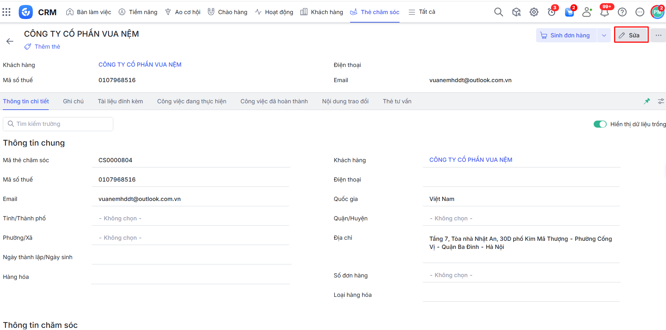The height and width of the screenshot is (330, 666).
Task: Open the help question mark icon
Action: 622,12
